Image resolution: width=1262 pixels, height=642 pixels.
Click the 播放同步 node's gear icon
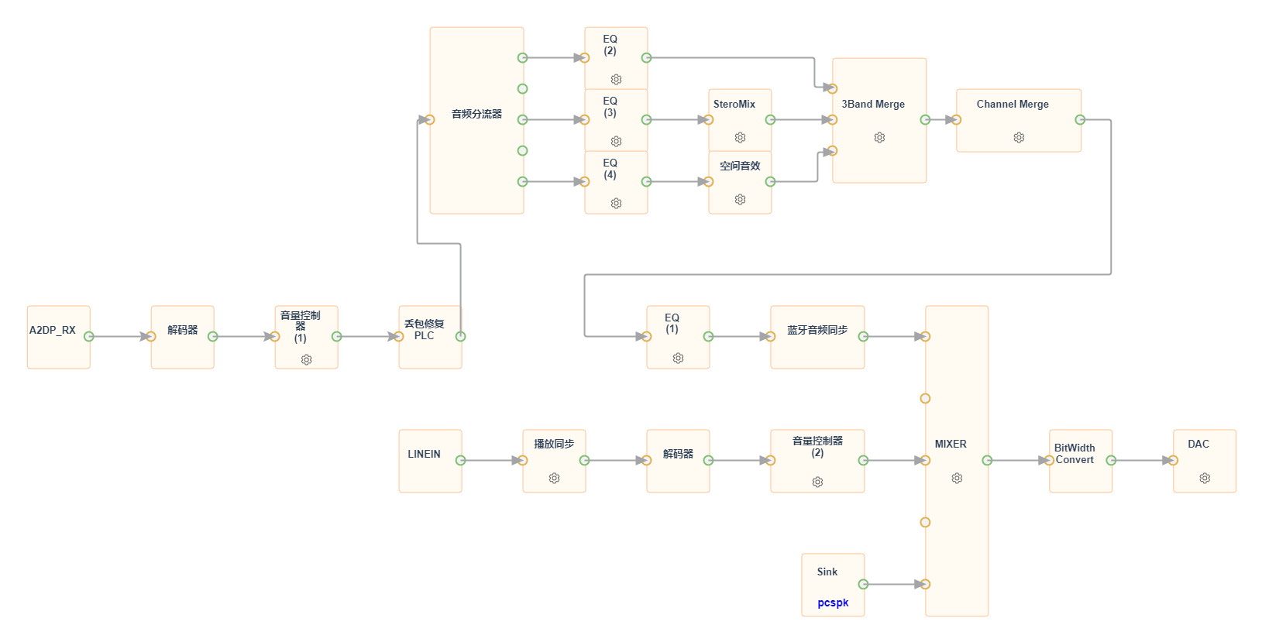point(554,478)
